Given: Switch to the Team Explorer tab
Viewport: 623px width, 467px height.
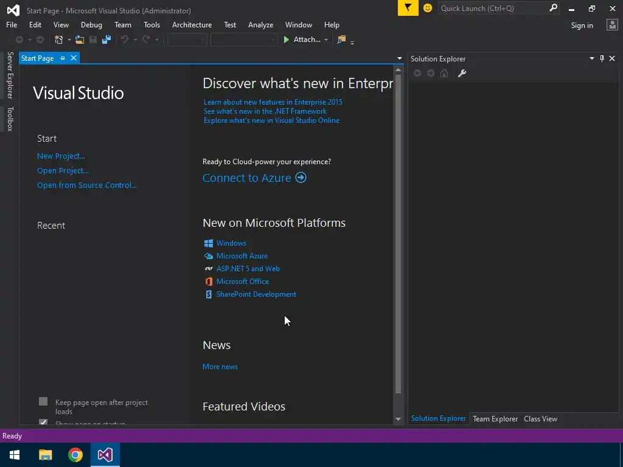Looking at the screenshot, I should coord(495,418).
